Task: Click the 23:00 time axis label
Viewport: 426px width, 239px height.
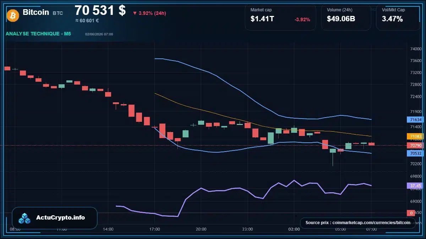Action: tap(247, 229)
